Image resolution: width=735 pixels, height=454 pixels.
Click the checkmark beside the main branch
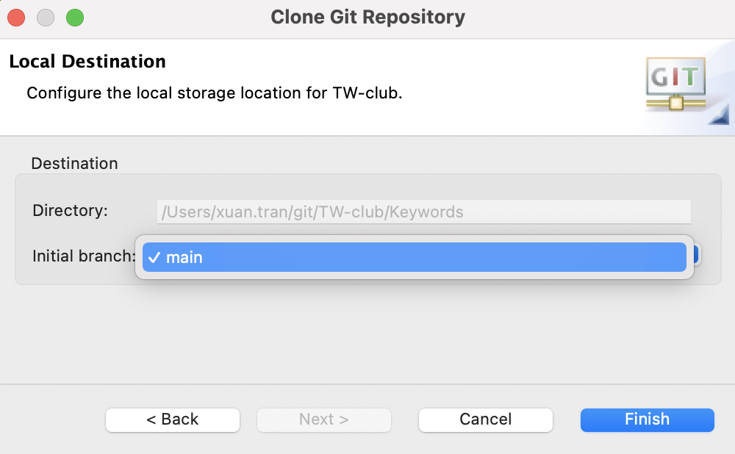[x=154, y=257]
